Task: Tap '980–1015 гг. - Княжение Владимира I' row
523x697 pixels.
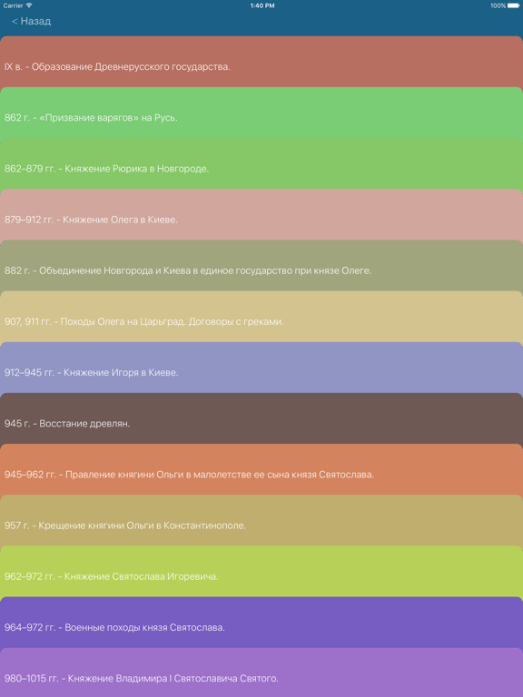Action: [x=261, y=672]
